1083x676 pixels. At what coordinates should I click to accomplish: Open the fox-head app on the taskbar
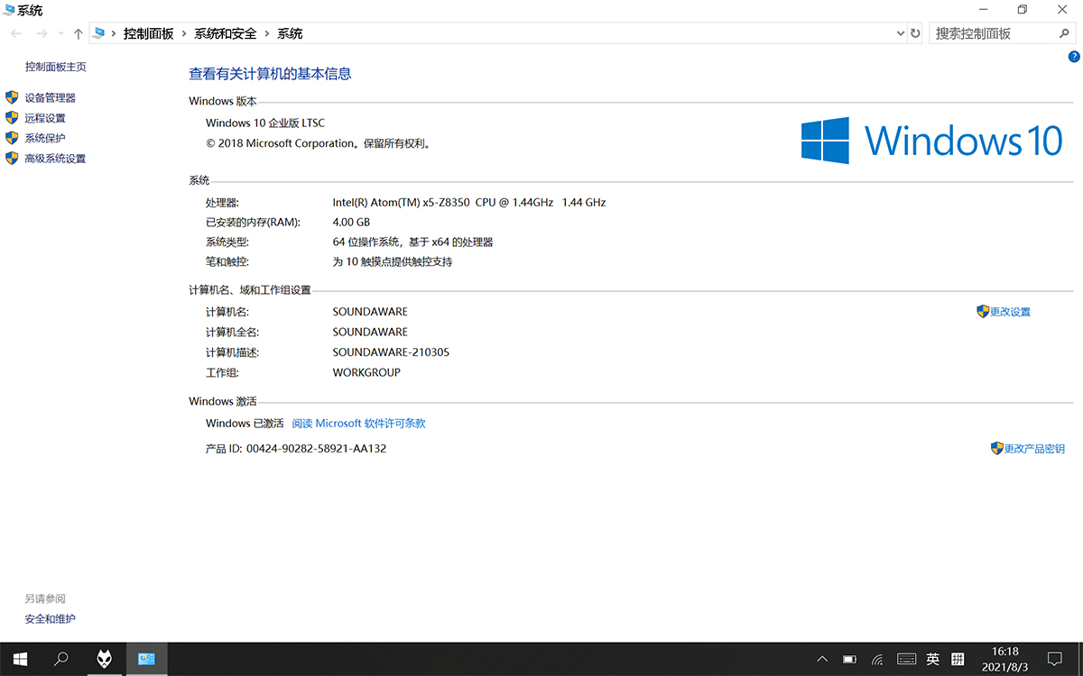tap(105, 659)
